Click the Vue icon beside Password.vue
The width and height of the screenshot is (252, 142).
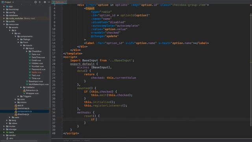30,69
